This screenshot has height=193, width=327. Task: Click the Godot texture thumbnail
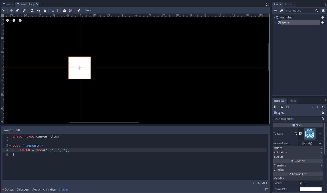[x=310, y=134]
